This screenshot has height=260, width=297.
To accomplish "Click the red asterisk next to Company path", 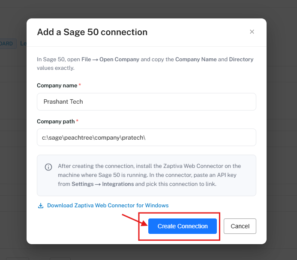I will pos(77,121).
